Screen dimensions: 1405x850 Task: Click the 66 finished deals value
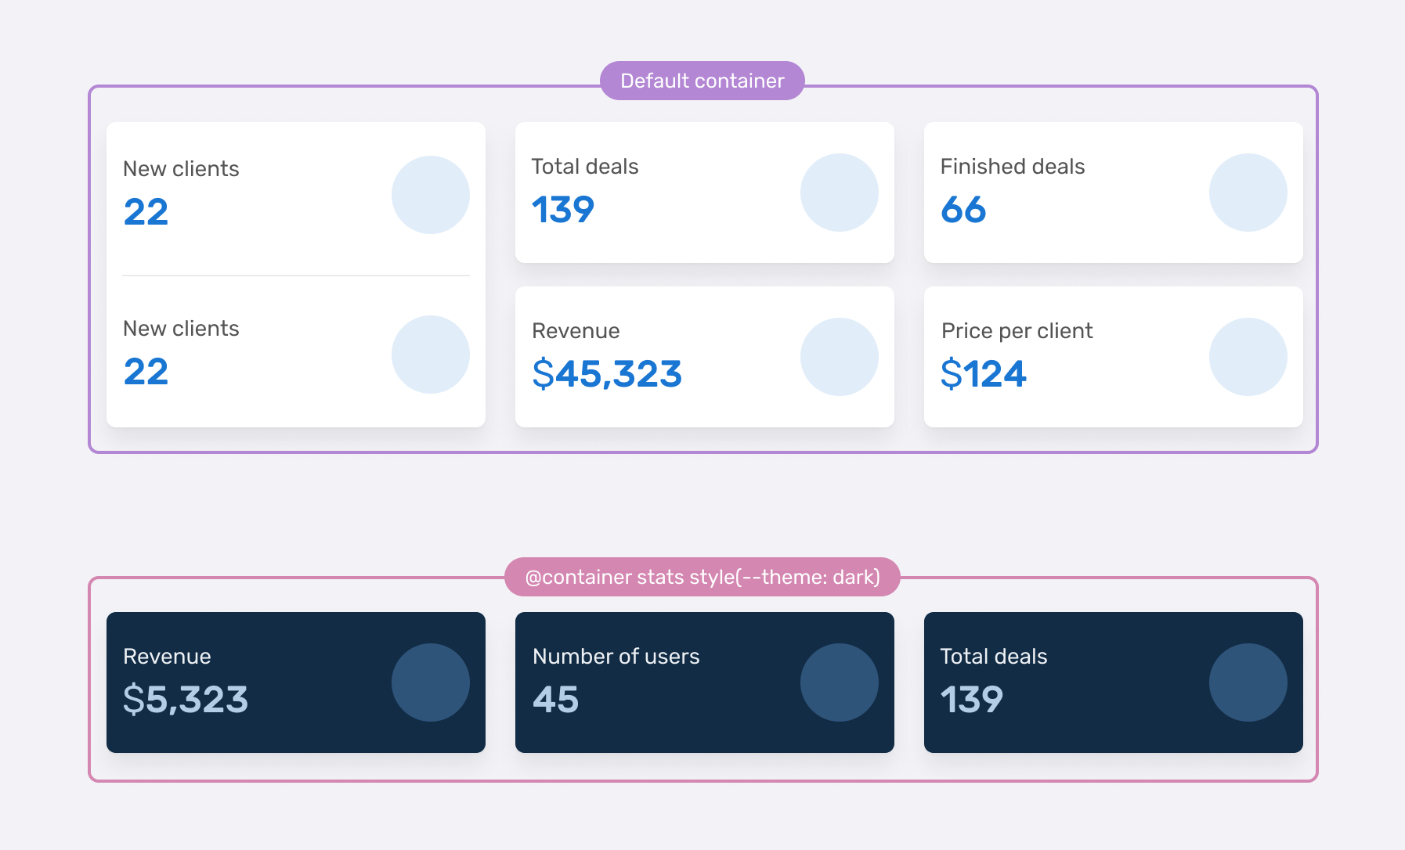click(x=963, y=210)
